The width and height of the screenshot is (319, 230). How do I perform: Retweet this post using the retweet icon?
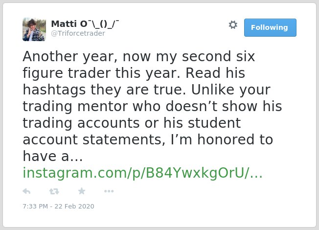[x=54, y=191]
